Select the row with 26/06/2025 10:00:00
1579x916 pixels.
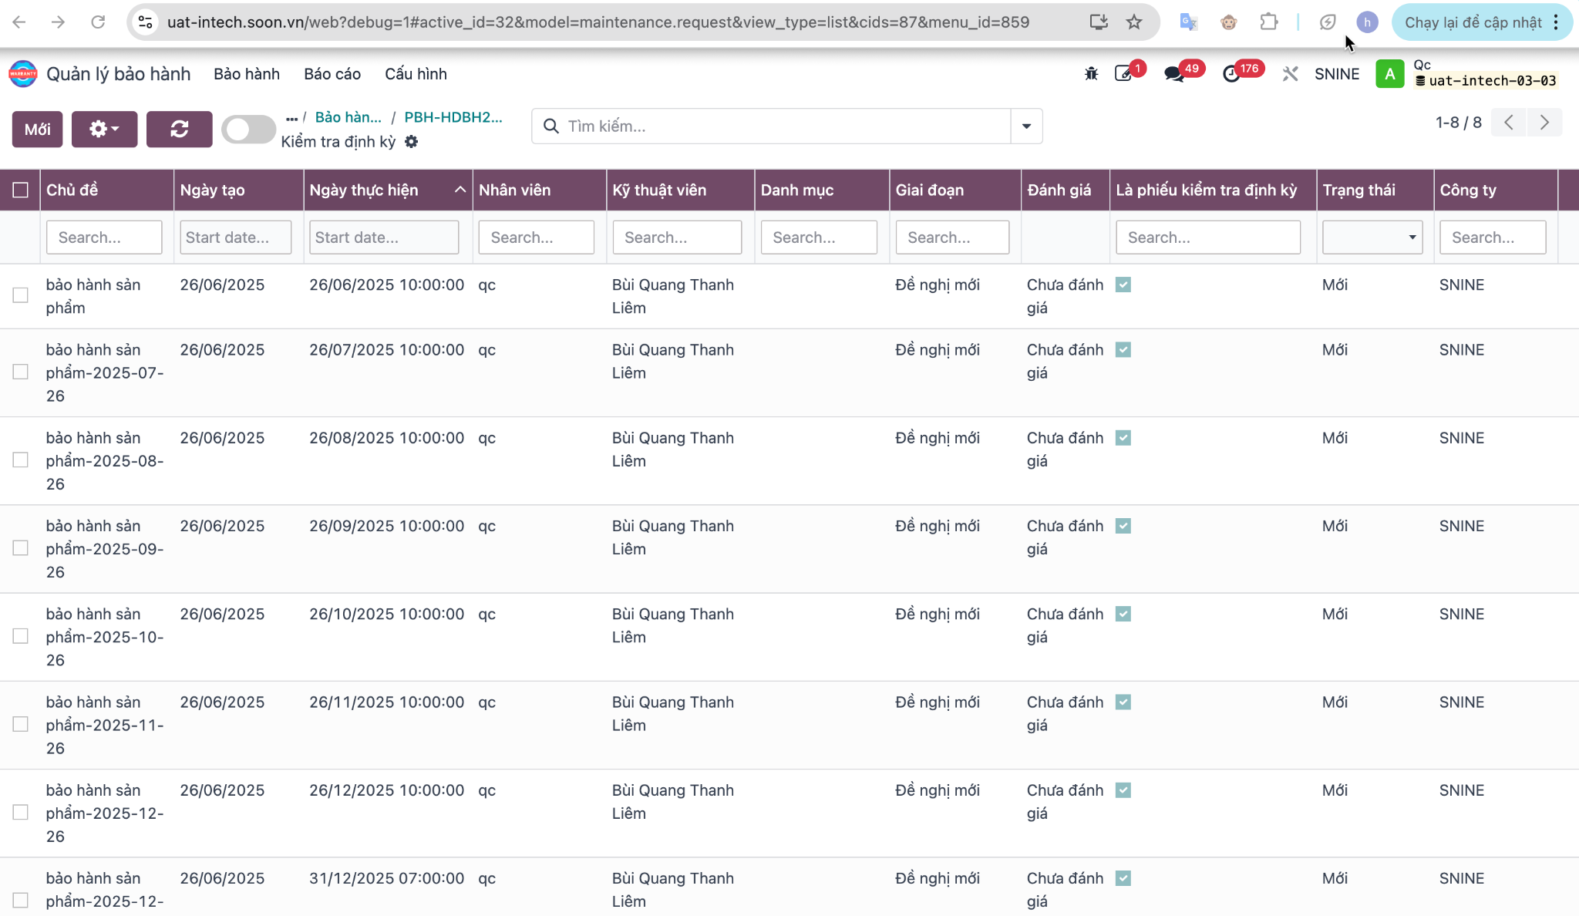coord(21,295)
